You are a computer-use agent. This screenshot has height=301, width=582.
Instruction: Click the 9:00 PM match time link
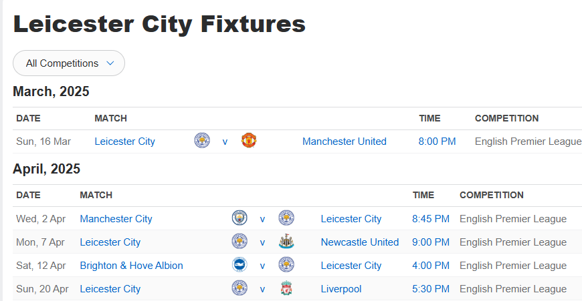pos(431,242)
